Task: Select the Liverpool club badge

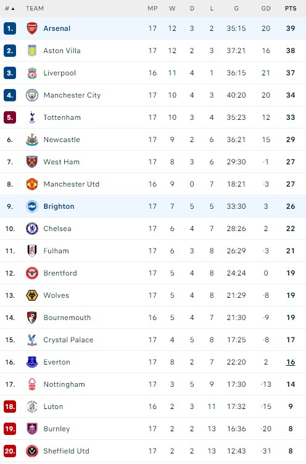Action: coord(32,73)
